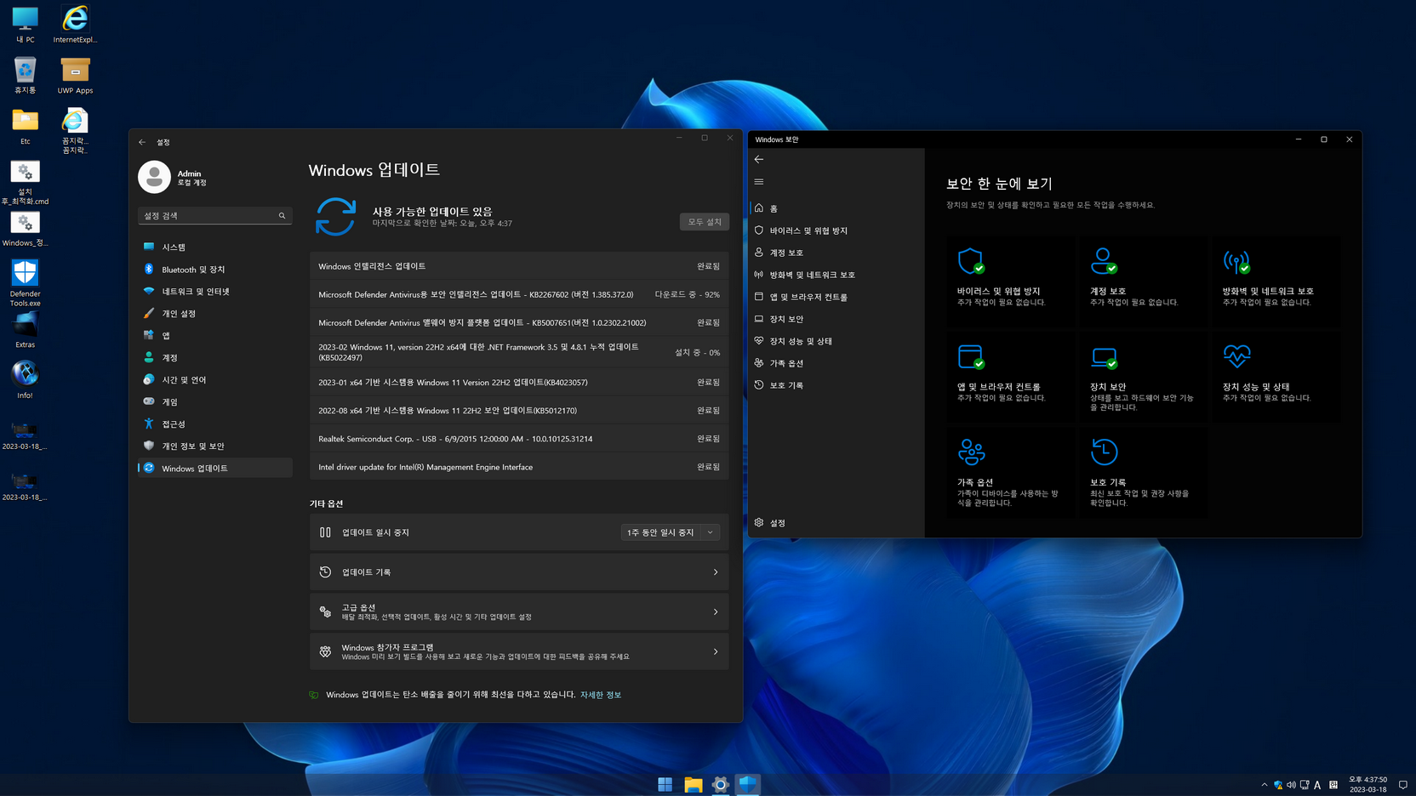Click the update refresh arrows icon
The height and width of the screenshot is (796, 1416).
[x=335, y=216]
